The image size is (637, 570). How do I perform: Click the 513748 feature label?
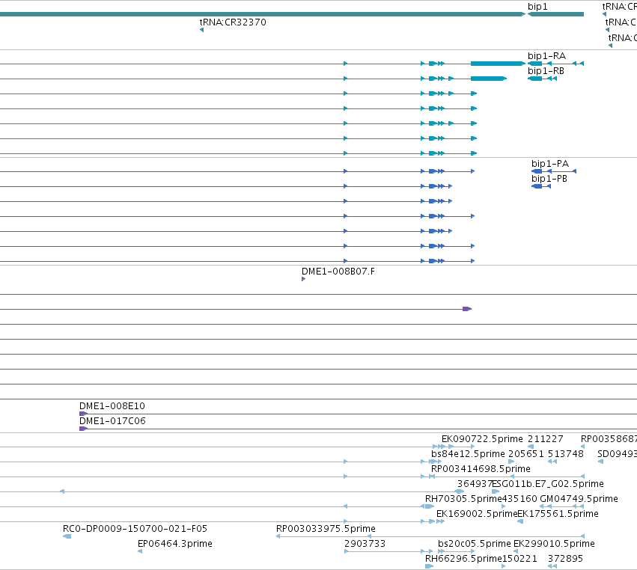[x=565, y=453]
